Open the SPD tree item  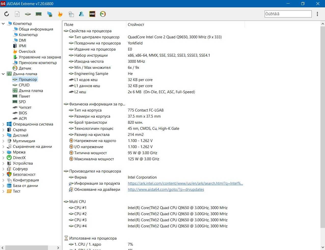[x=22, y=102]
